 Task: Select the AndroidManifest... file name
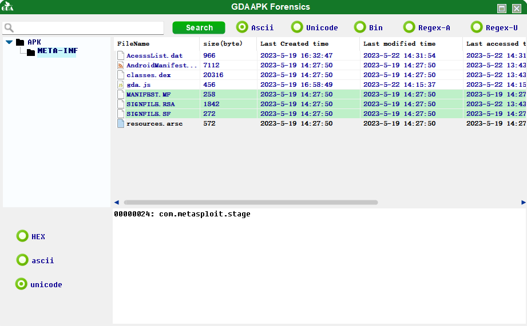click(x=162, y=66)
